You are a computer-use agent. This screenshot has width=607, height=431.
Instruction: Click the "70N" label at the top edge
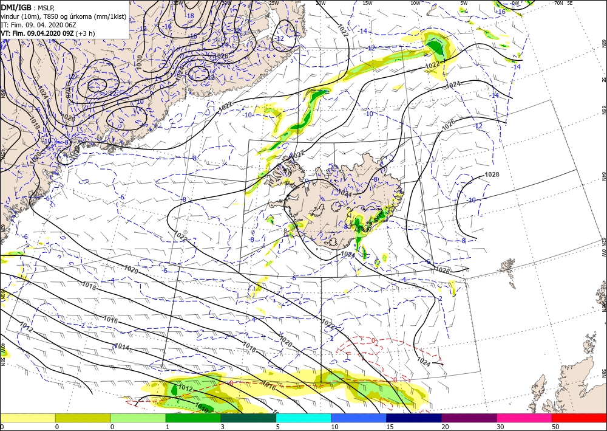[558, 3]
